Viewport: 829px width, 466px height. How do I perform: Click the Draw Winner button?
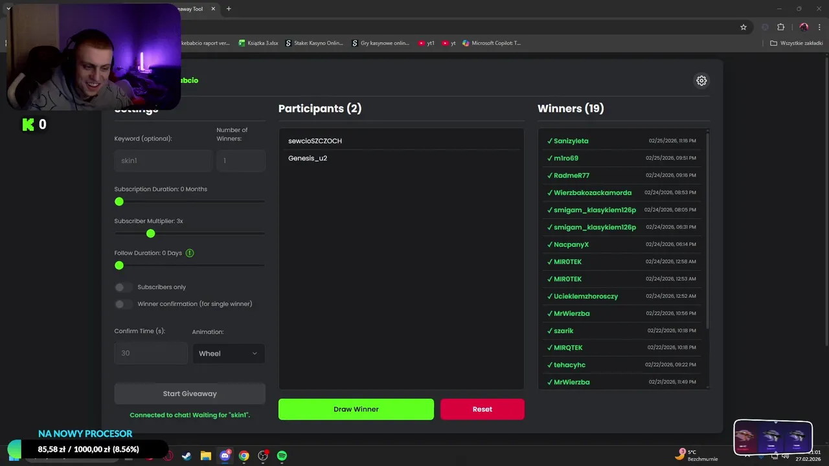tap(356, 409)
